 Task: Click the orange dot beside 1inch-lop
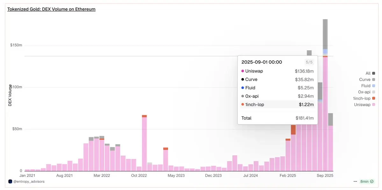pyautogui.click(x=243, y=105)
